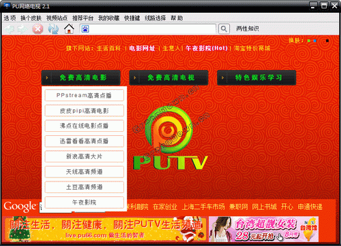Expand the 免费高清电视 dropdown

click(168, 77)
